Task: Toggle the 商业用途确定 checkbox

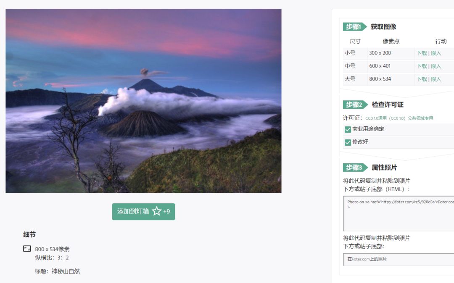Action: click(348, 129)
